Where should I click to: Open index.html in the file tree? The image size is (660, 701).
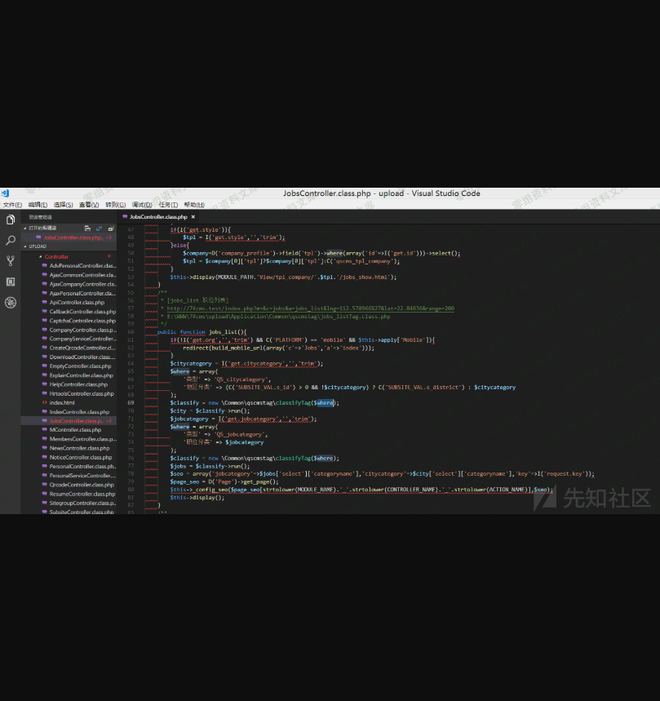coord(62,402)
